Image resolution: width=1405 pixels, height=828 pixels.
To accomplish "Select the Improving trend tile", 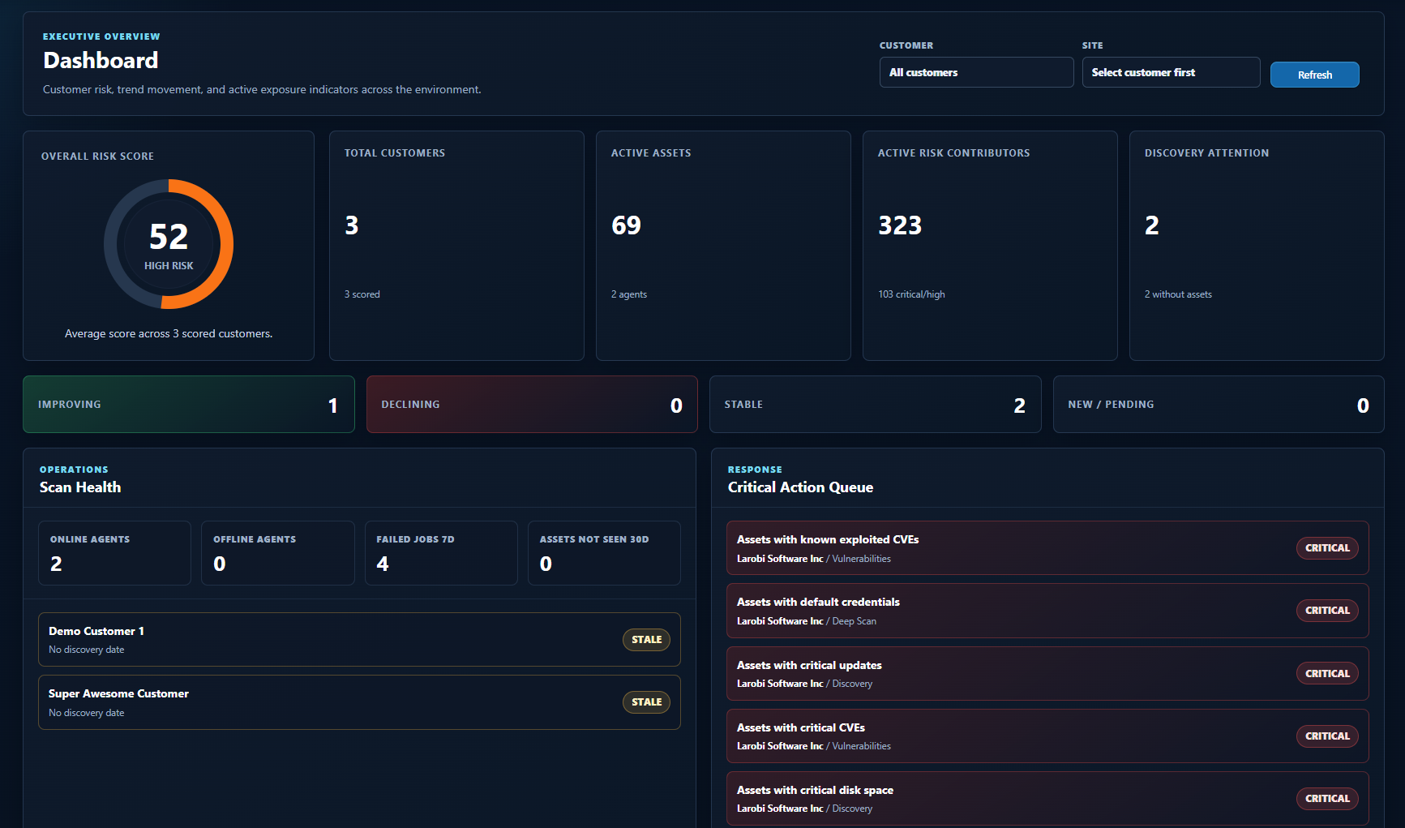I will pyautogui.click(x=189, y=404).
